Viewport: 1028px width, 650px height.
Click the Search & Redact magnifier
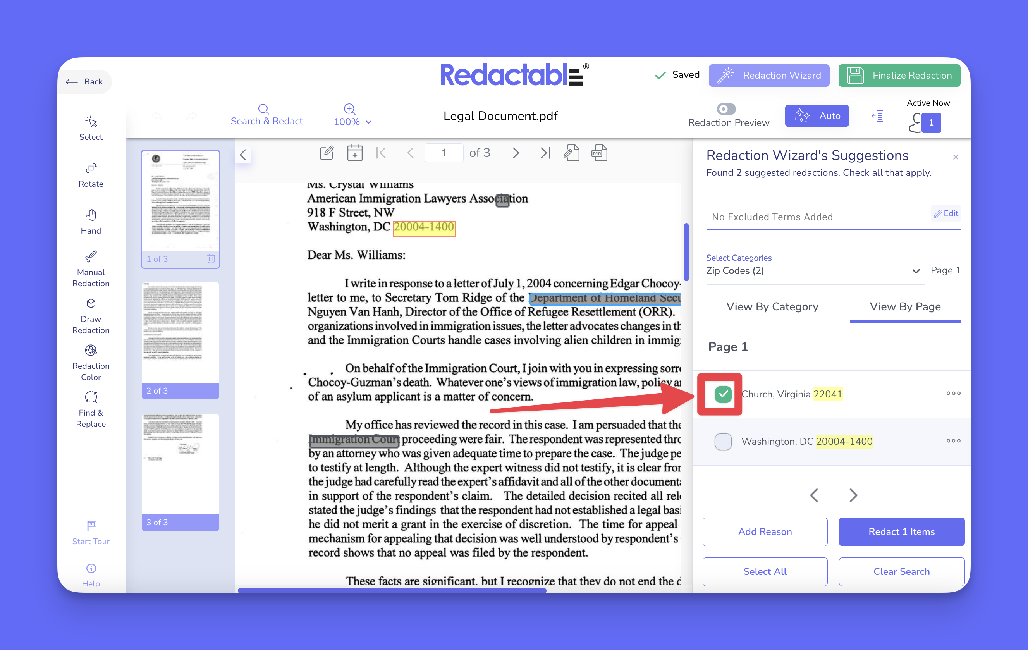pos(263,109)
